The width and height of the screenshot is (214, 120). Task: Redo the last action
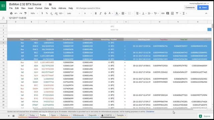pyautogui.click(x=21, y=13)
